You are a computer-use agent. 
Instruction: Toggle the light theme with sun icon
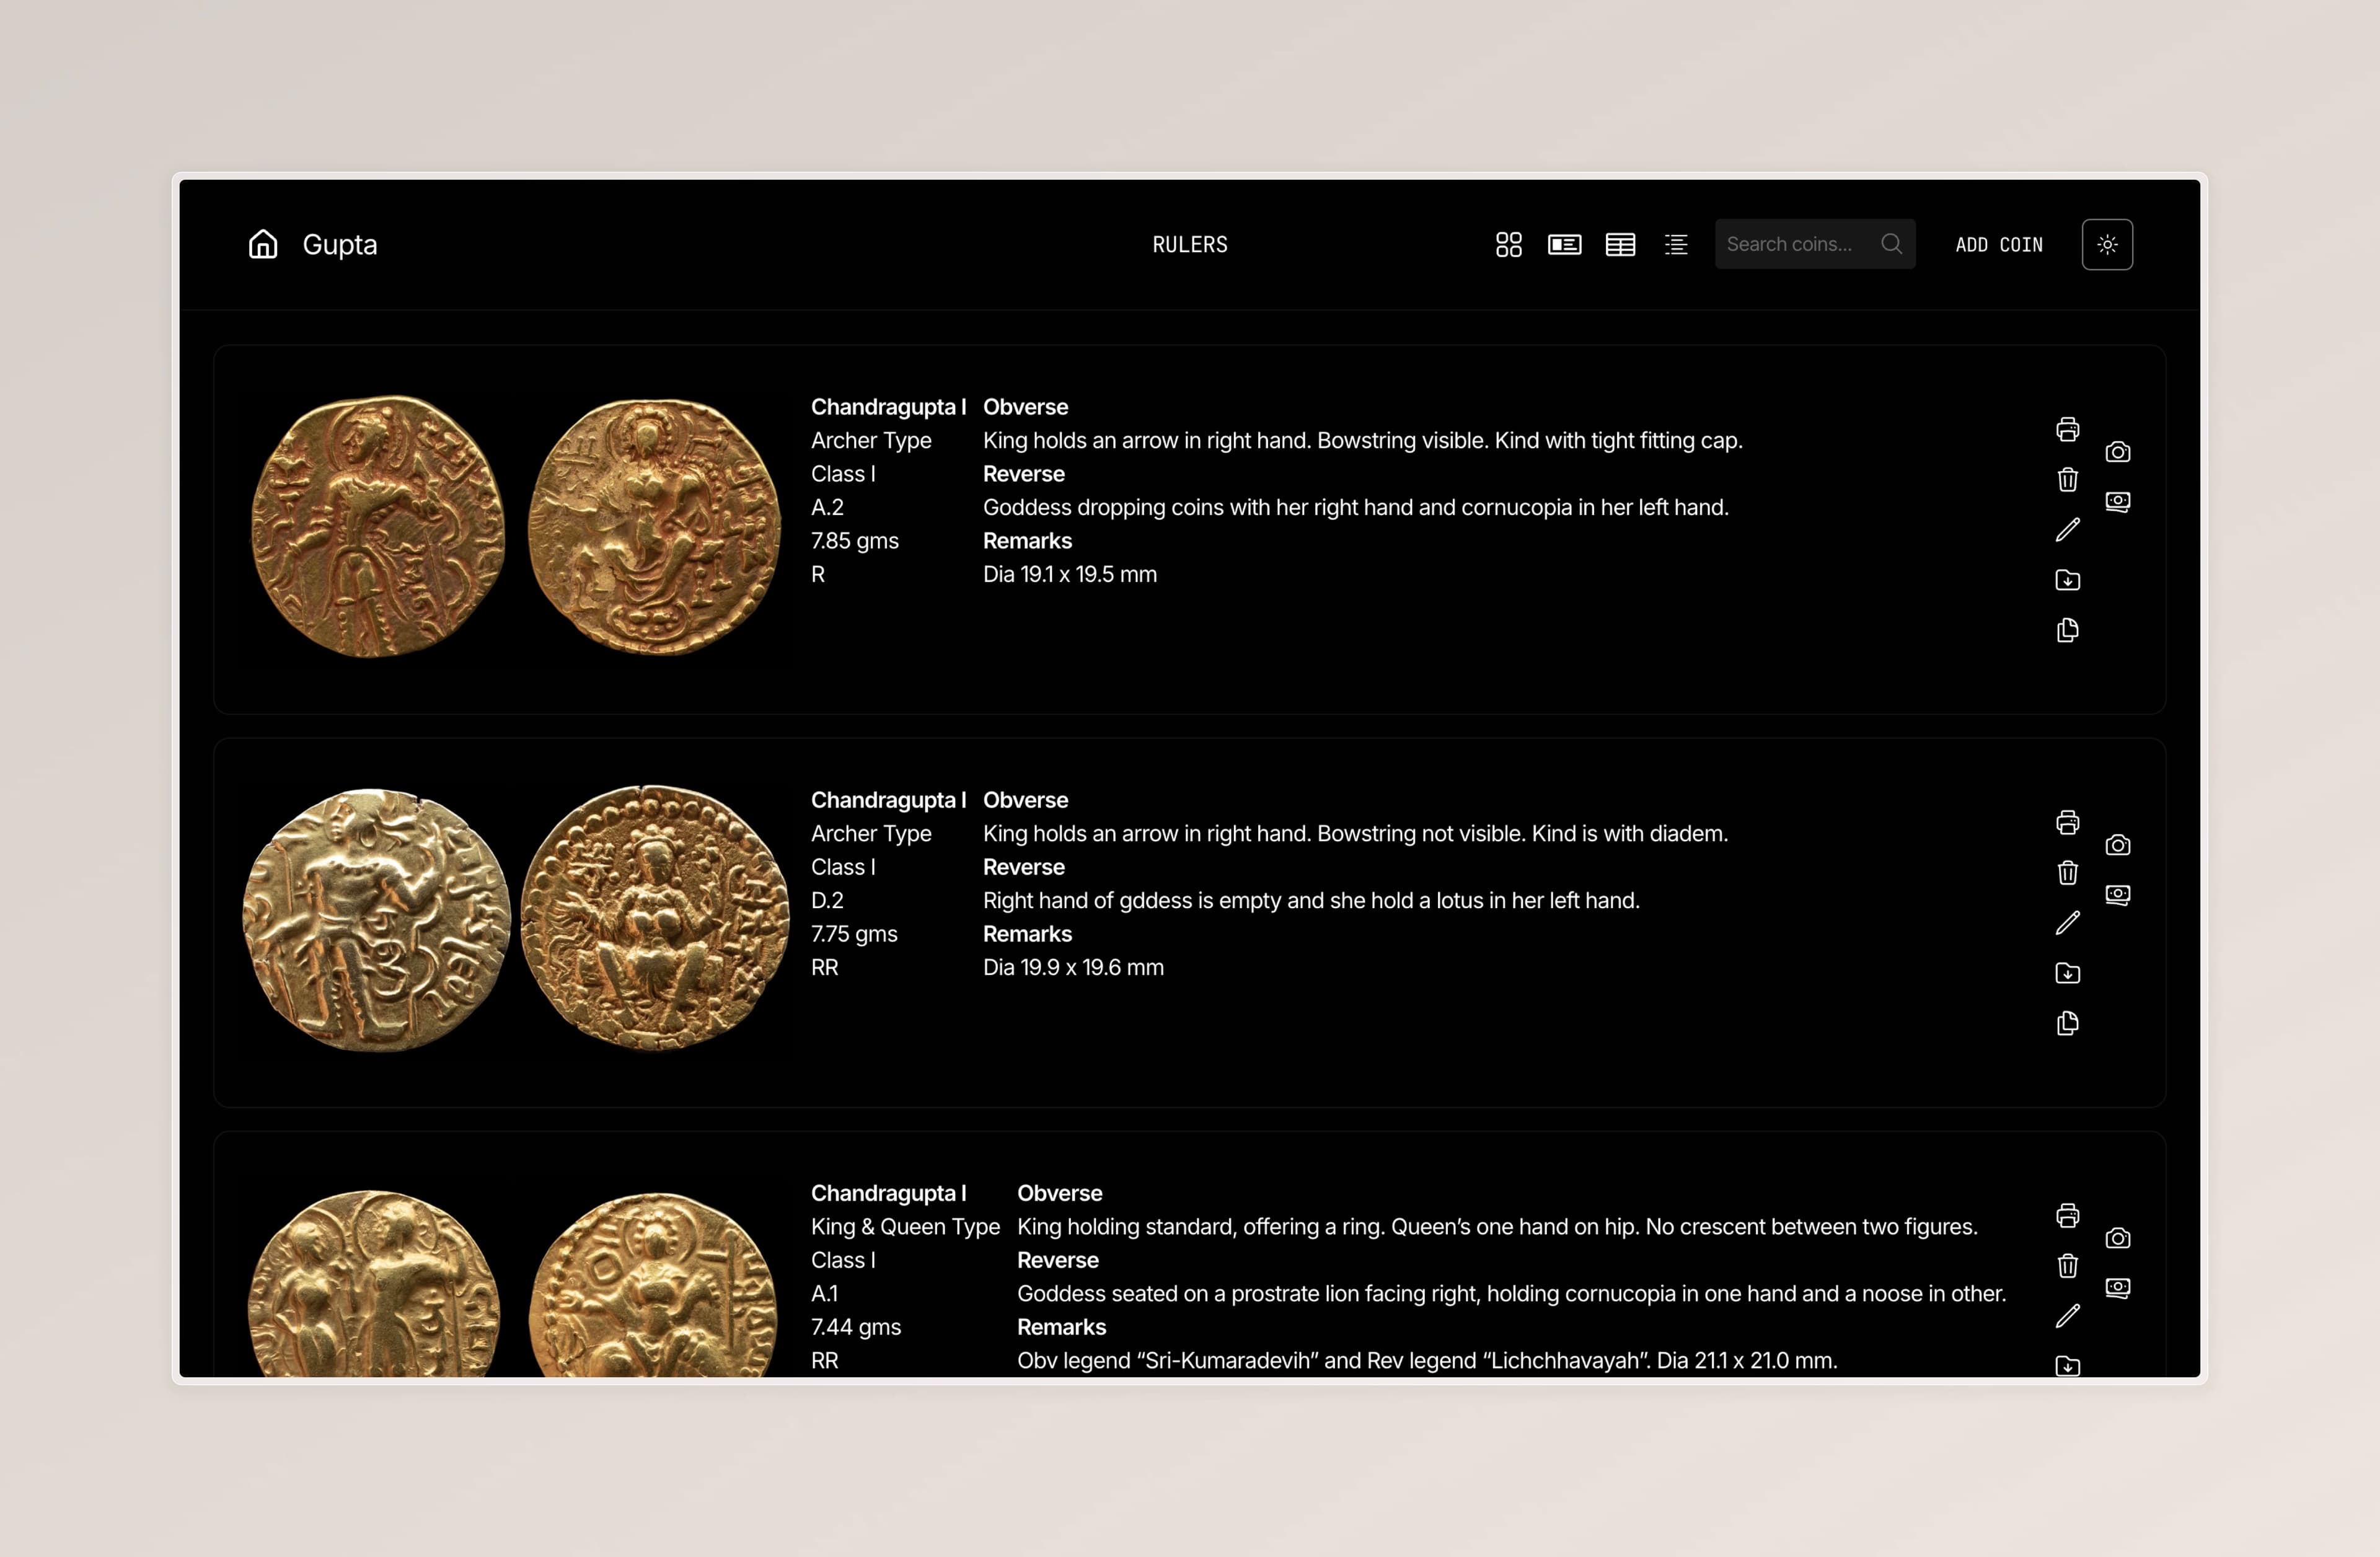click(2107, 244)
